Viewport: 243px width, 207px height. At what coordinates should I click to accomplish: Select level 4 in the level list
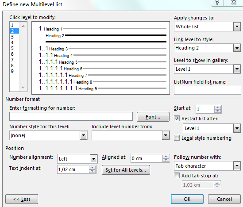point(15,42)
